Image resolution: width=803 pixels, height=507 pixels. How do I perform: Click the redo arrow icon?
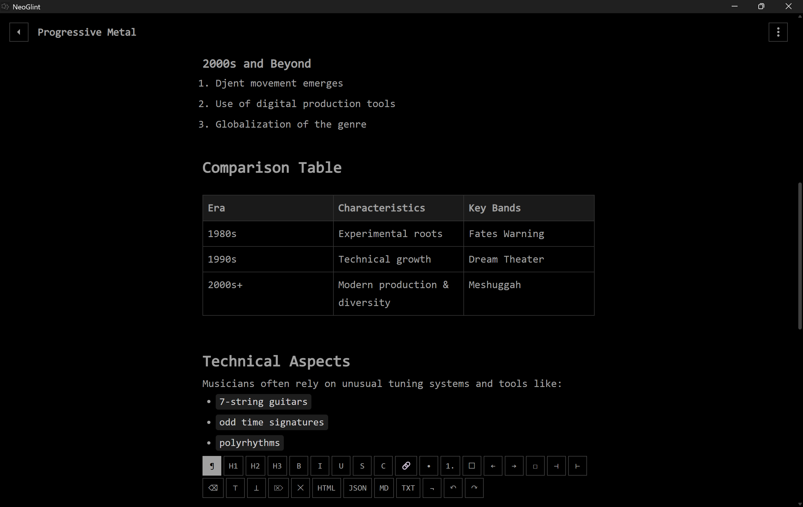474,488
